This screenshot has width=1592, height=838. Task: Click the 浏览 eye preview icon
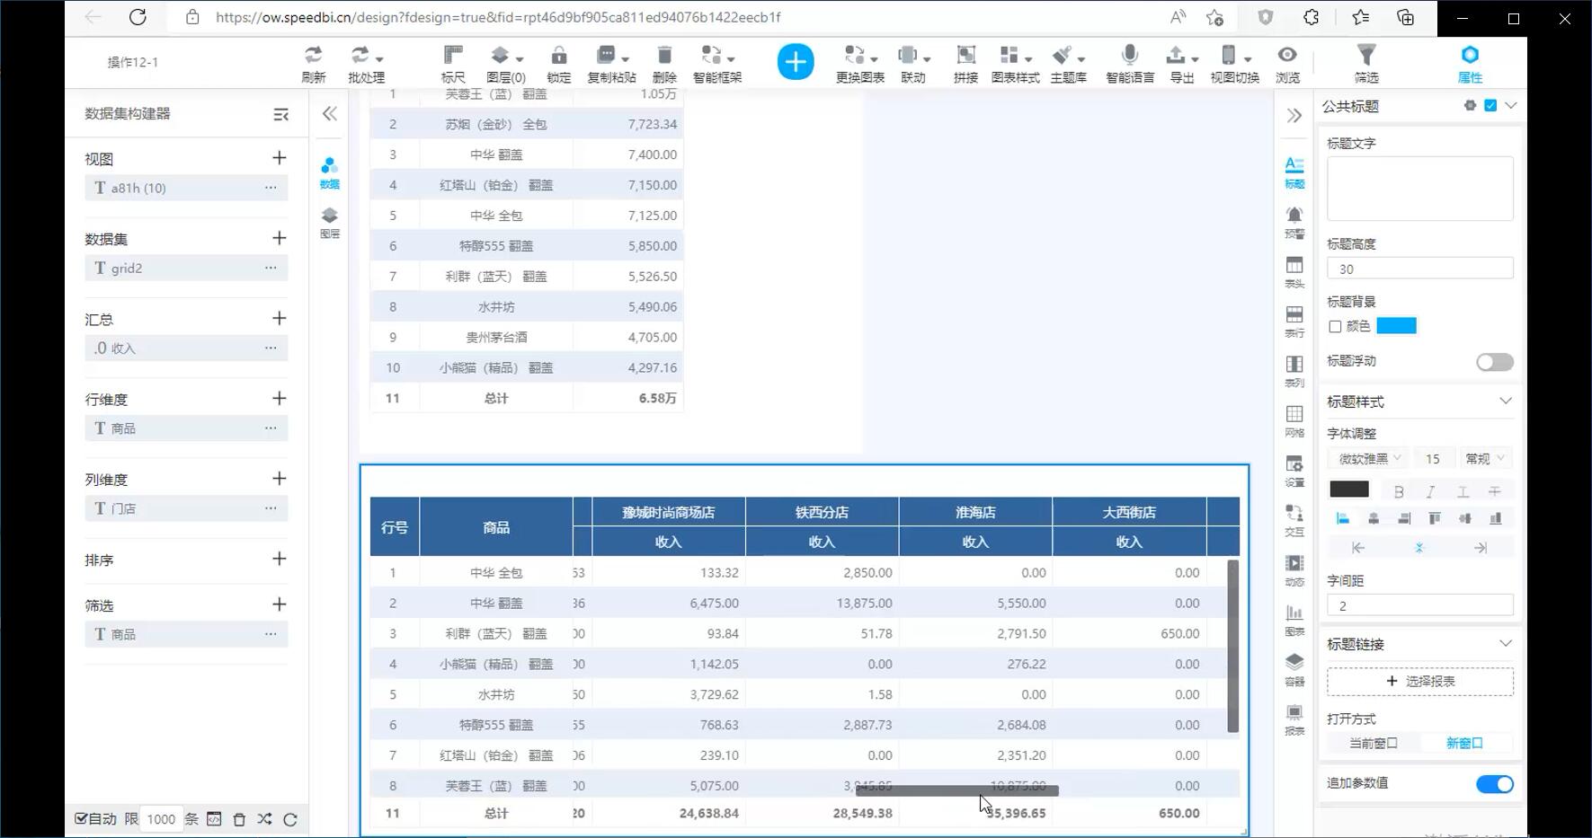pos(1287,63)
